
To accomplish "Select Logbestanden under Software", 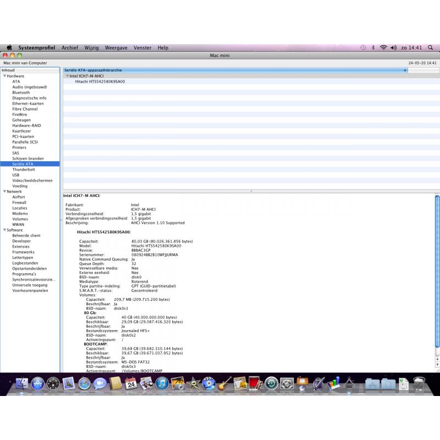I will pyautogui.click(x=25, y=263).
